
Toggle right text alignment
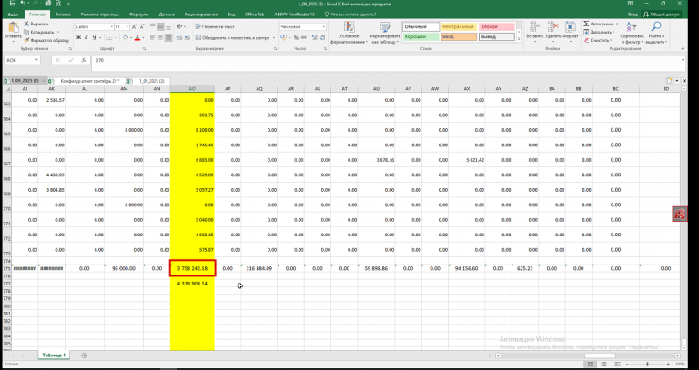pos(168,38)
